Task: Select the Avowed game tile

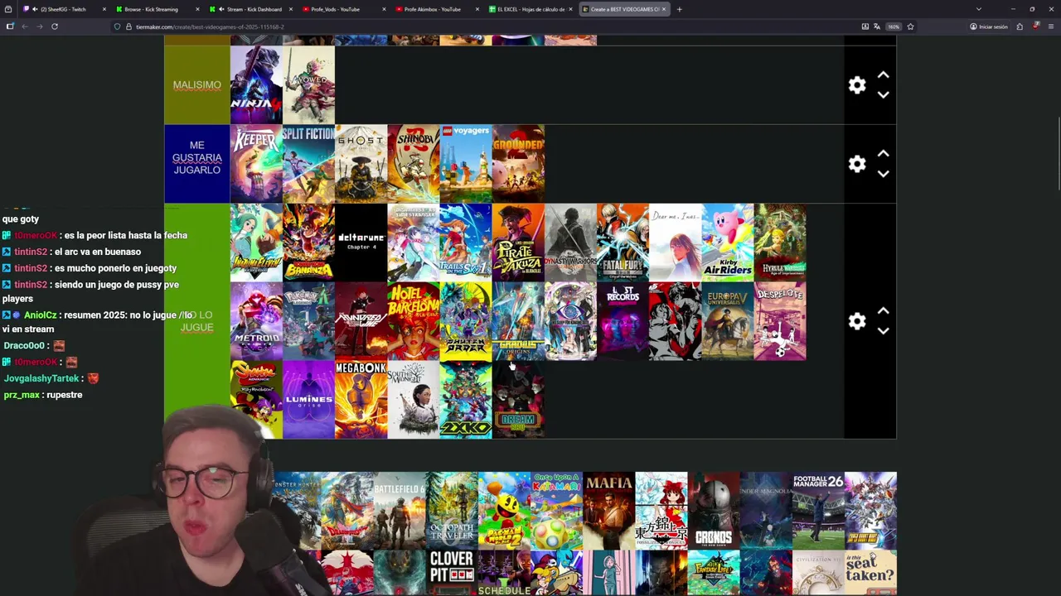Action: point(308,85)
